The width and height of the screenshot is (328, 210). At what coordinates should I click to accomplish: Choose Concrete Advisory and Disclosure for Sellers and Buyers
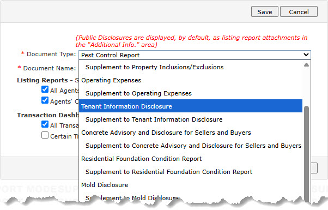click(191, 133)
